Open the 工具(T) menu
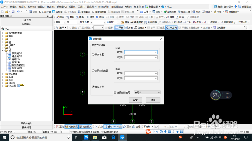Screen dimensions: 252x141 [x=81, y=7]
